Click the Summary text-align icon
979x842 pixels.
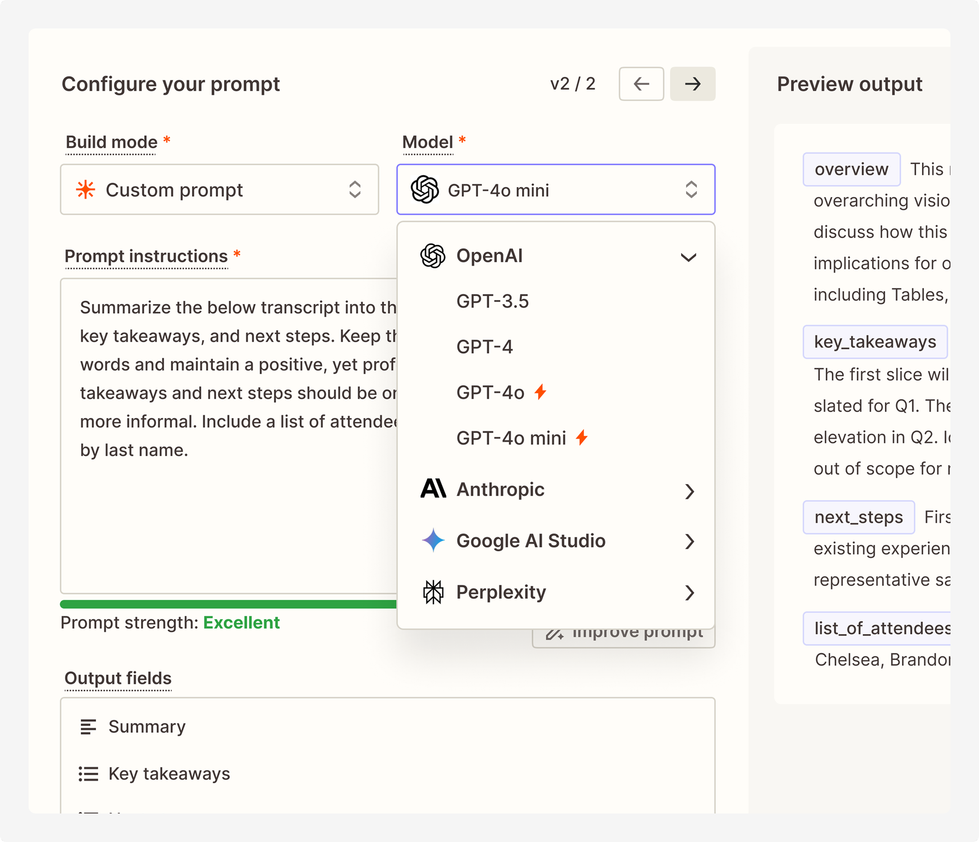pos(89,726)
